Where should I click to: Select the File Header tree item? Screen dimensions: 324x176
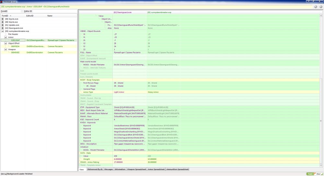click(13, 34)
